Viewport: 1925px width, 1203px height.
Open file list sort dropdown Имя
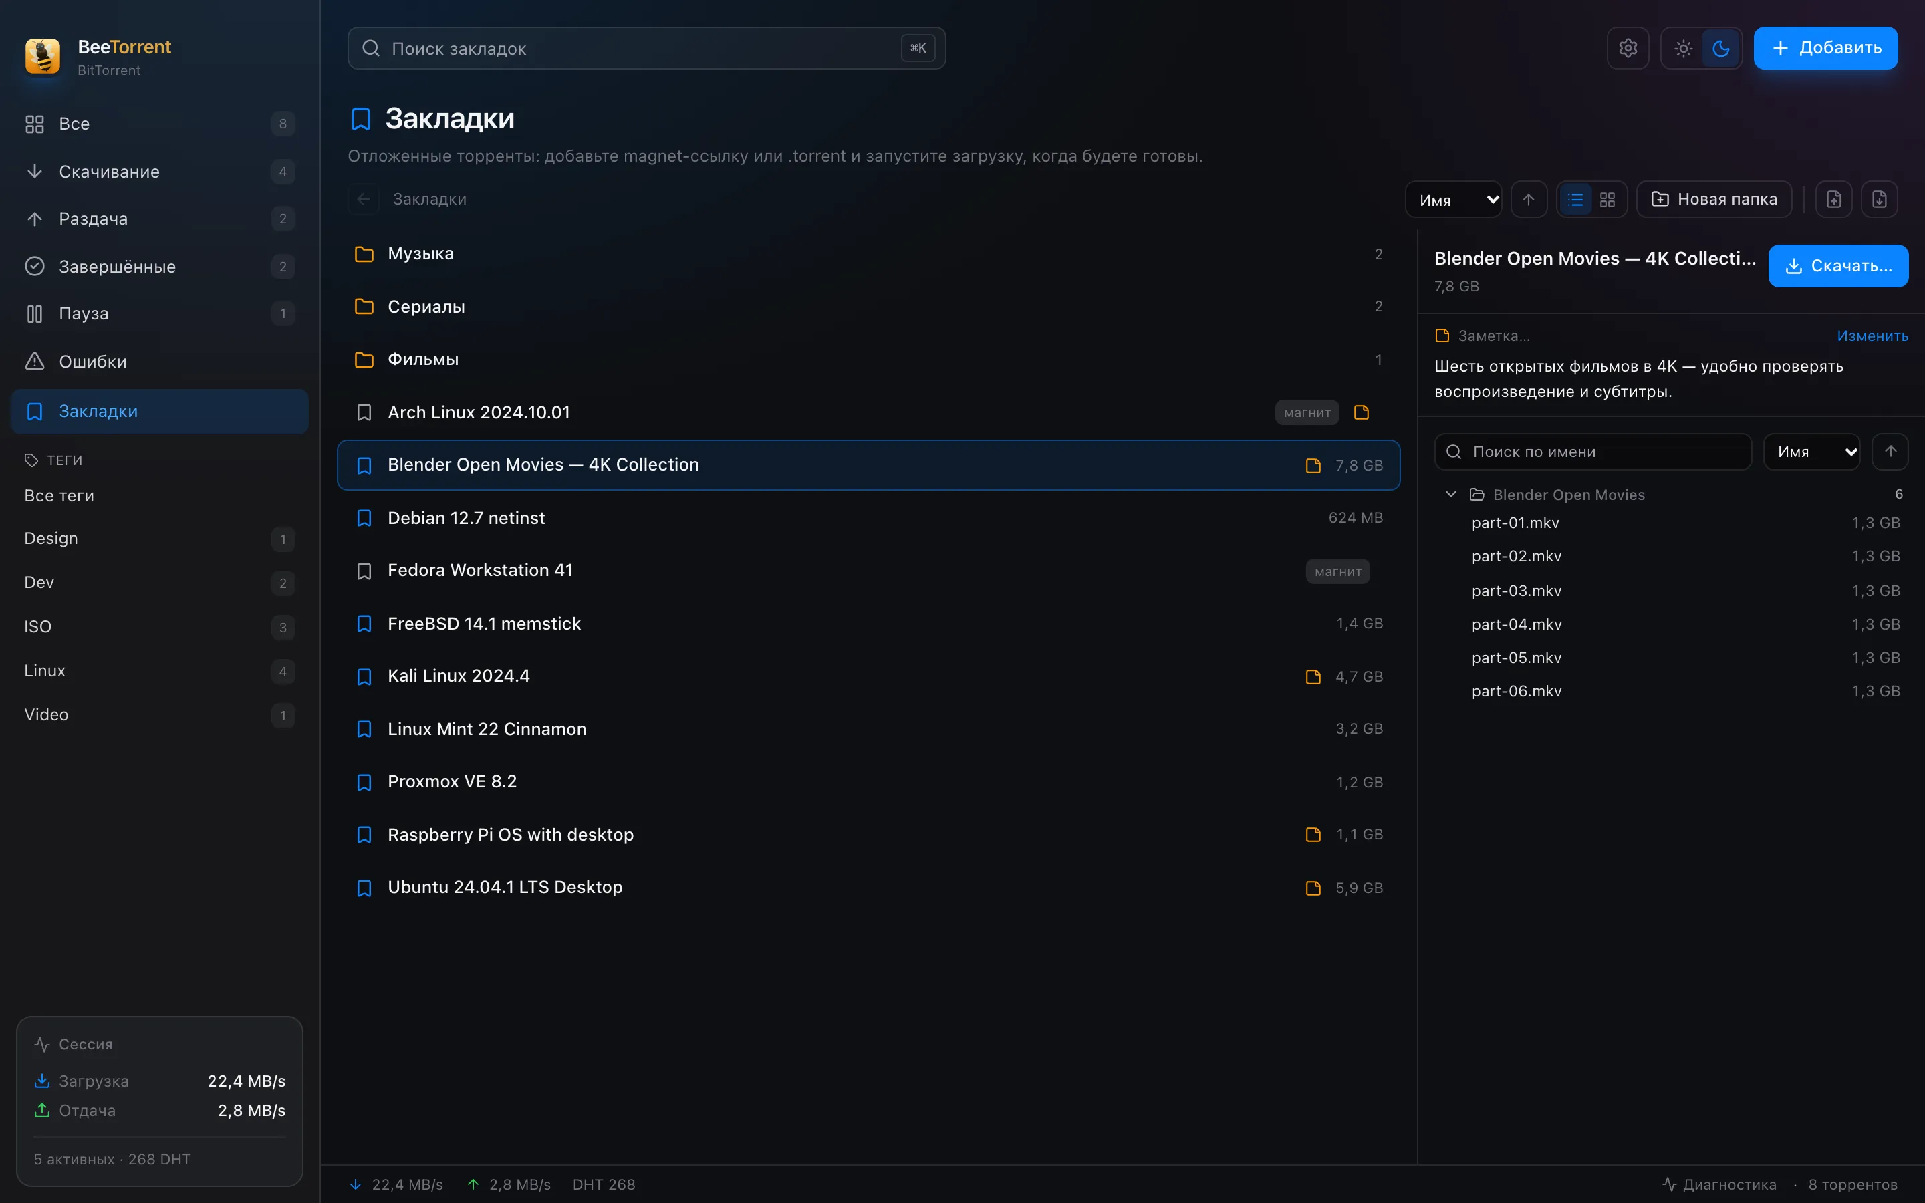pos(1811,452)
